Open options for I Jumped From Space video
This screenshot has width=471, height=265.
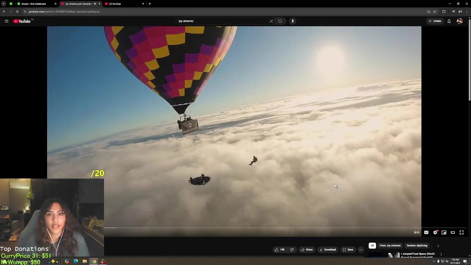pos(441,254)
